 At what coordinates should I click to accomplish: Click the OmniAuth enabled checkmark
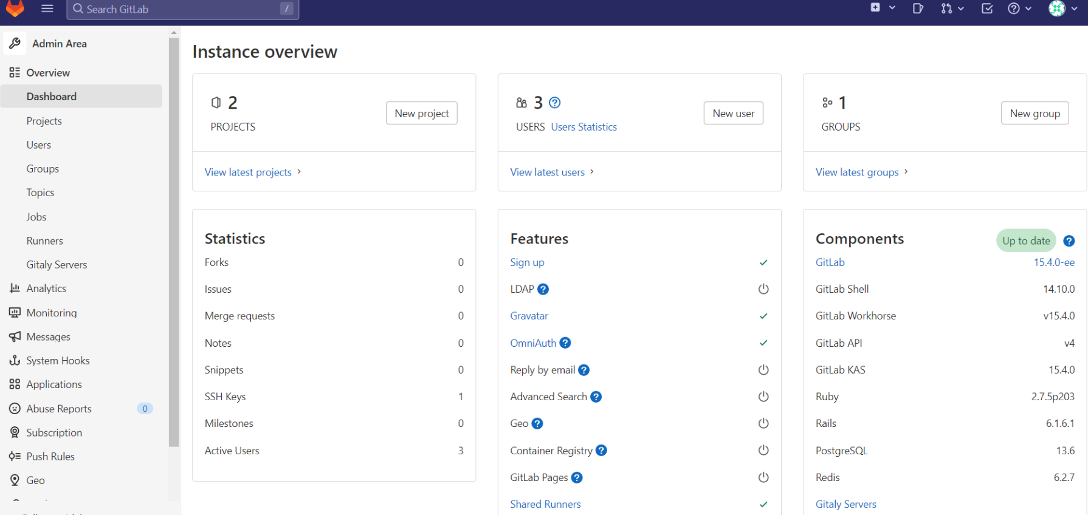coord(763,343)
